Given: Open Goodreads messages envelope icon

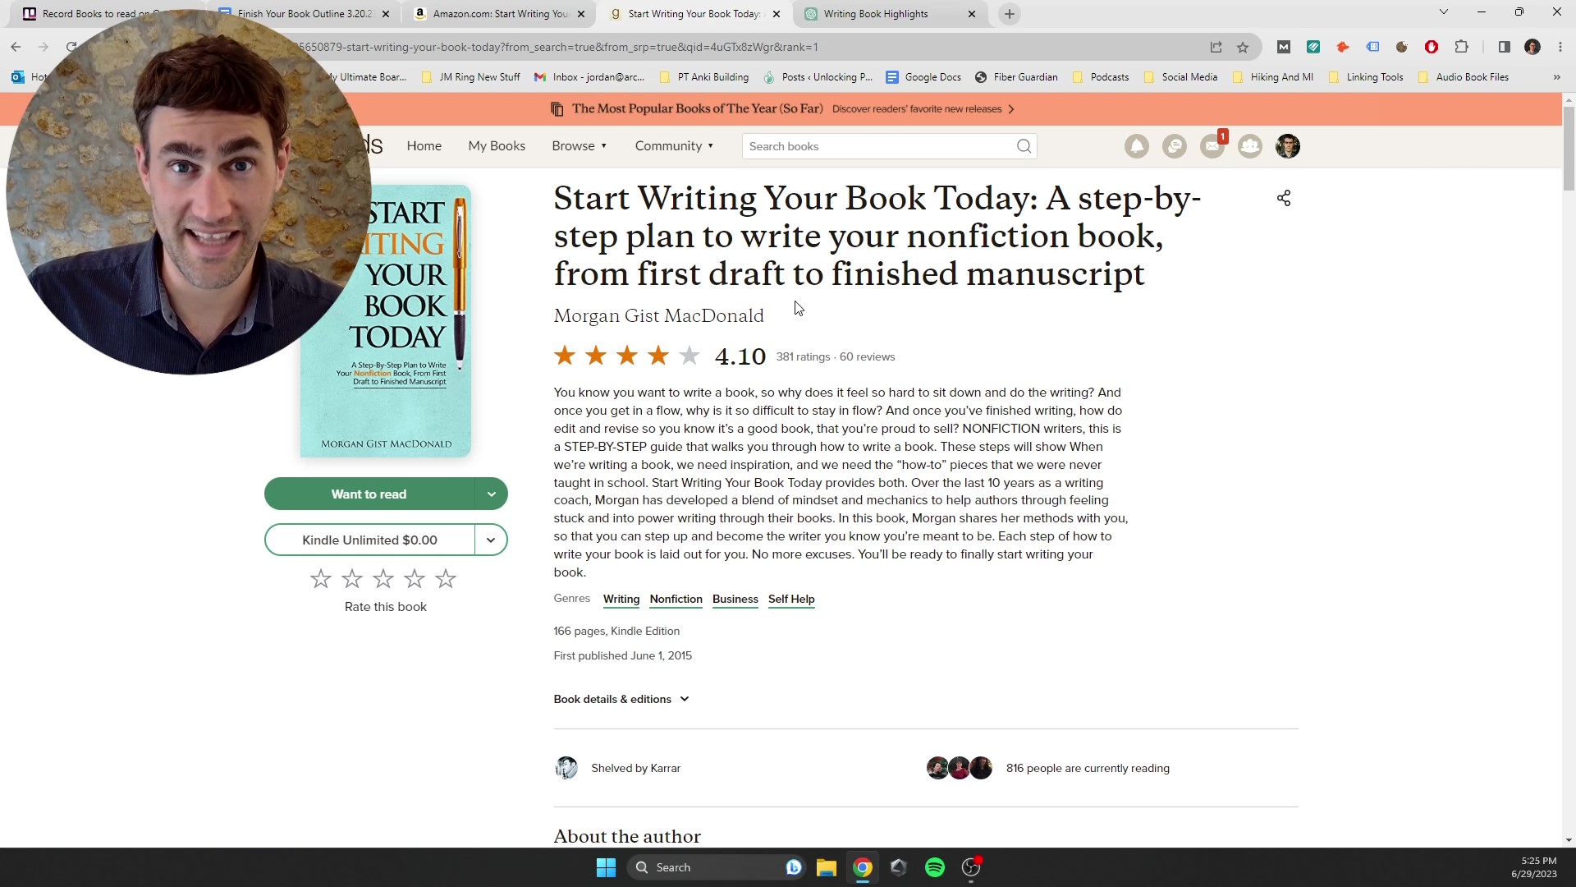Looking at the screenshot, I should tap(1212, 146).
